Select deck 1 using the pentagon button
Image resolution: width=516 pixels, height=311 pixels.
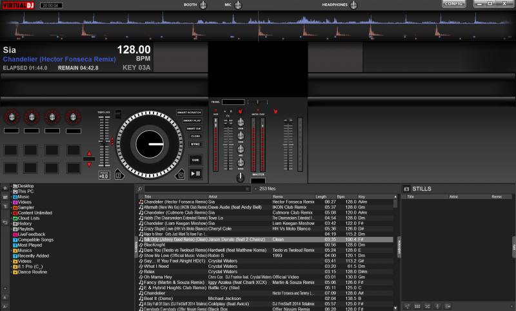[180, 174]
